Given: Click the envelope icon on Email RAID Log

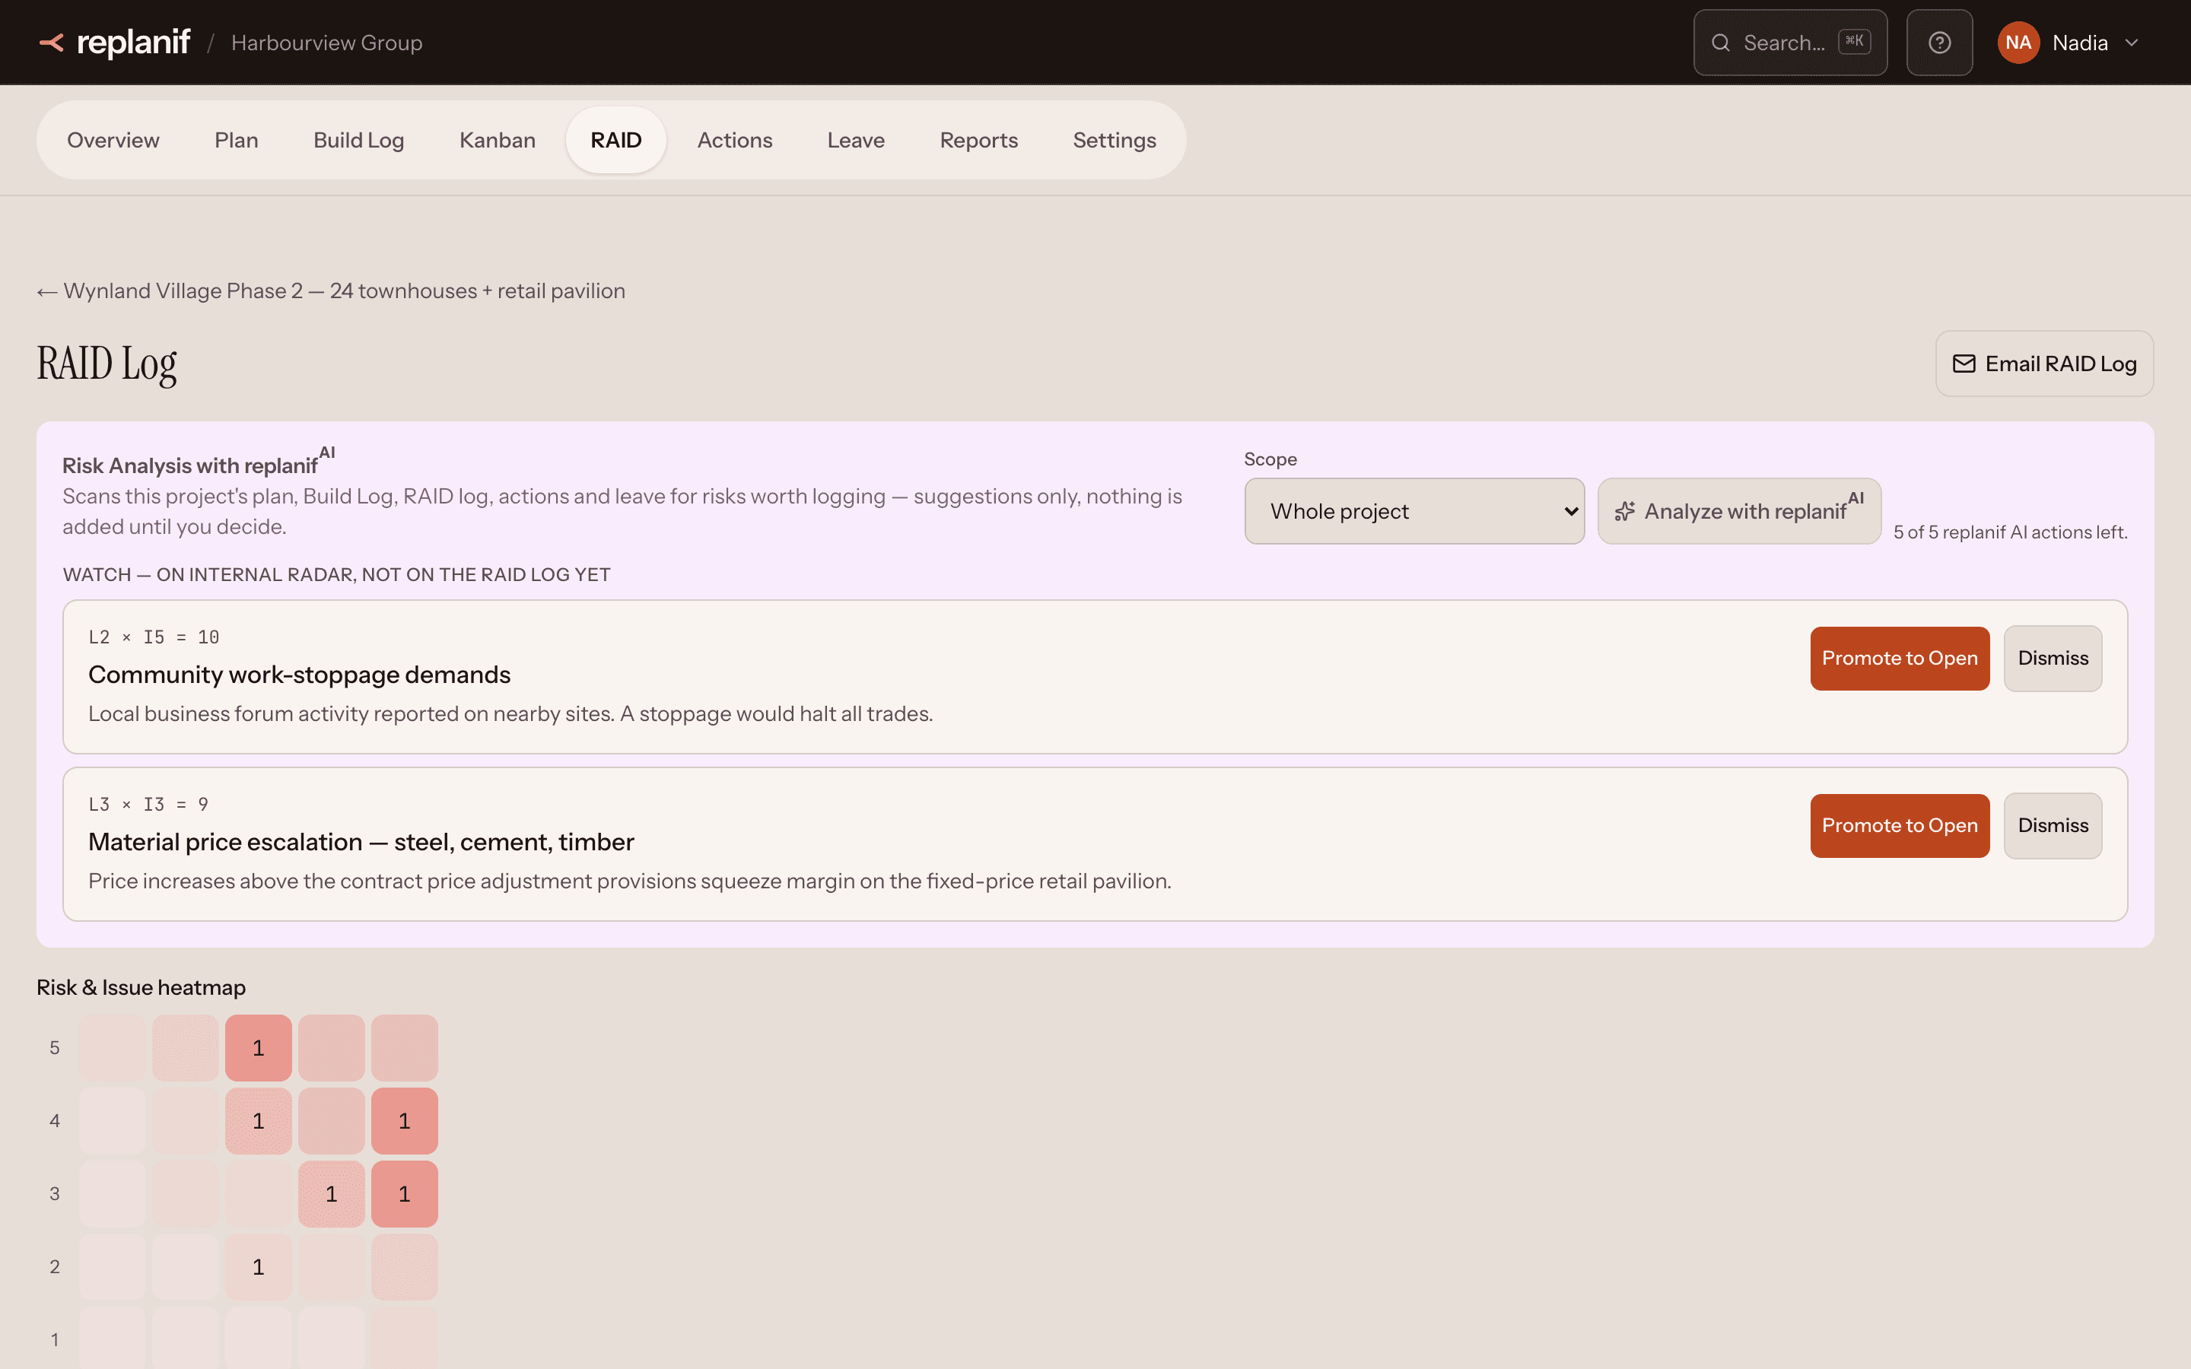Looking at the screenshot, I should (x=1964, y=364).
